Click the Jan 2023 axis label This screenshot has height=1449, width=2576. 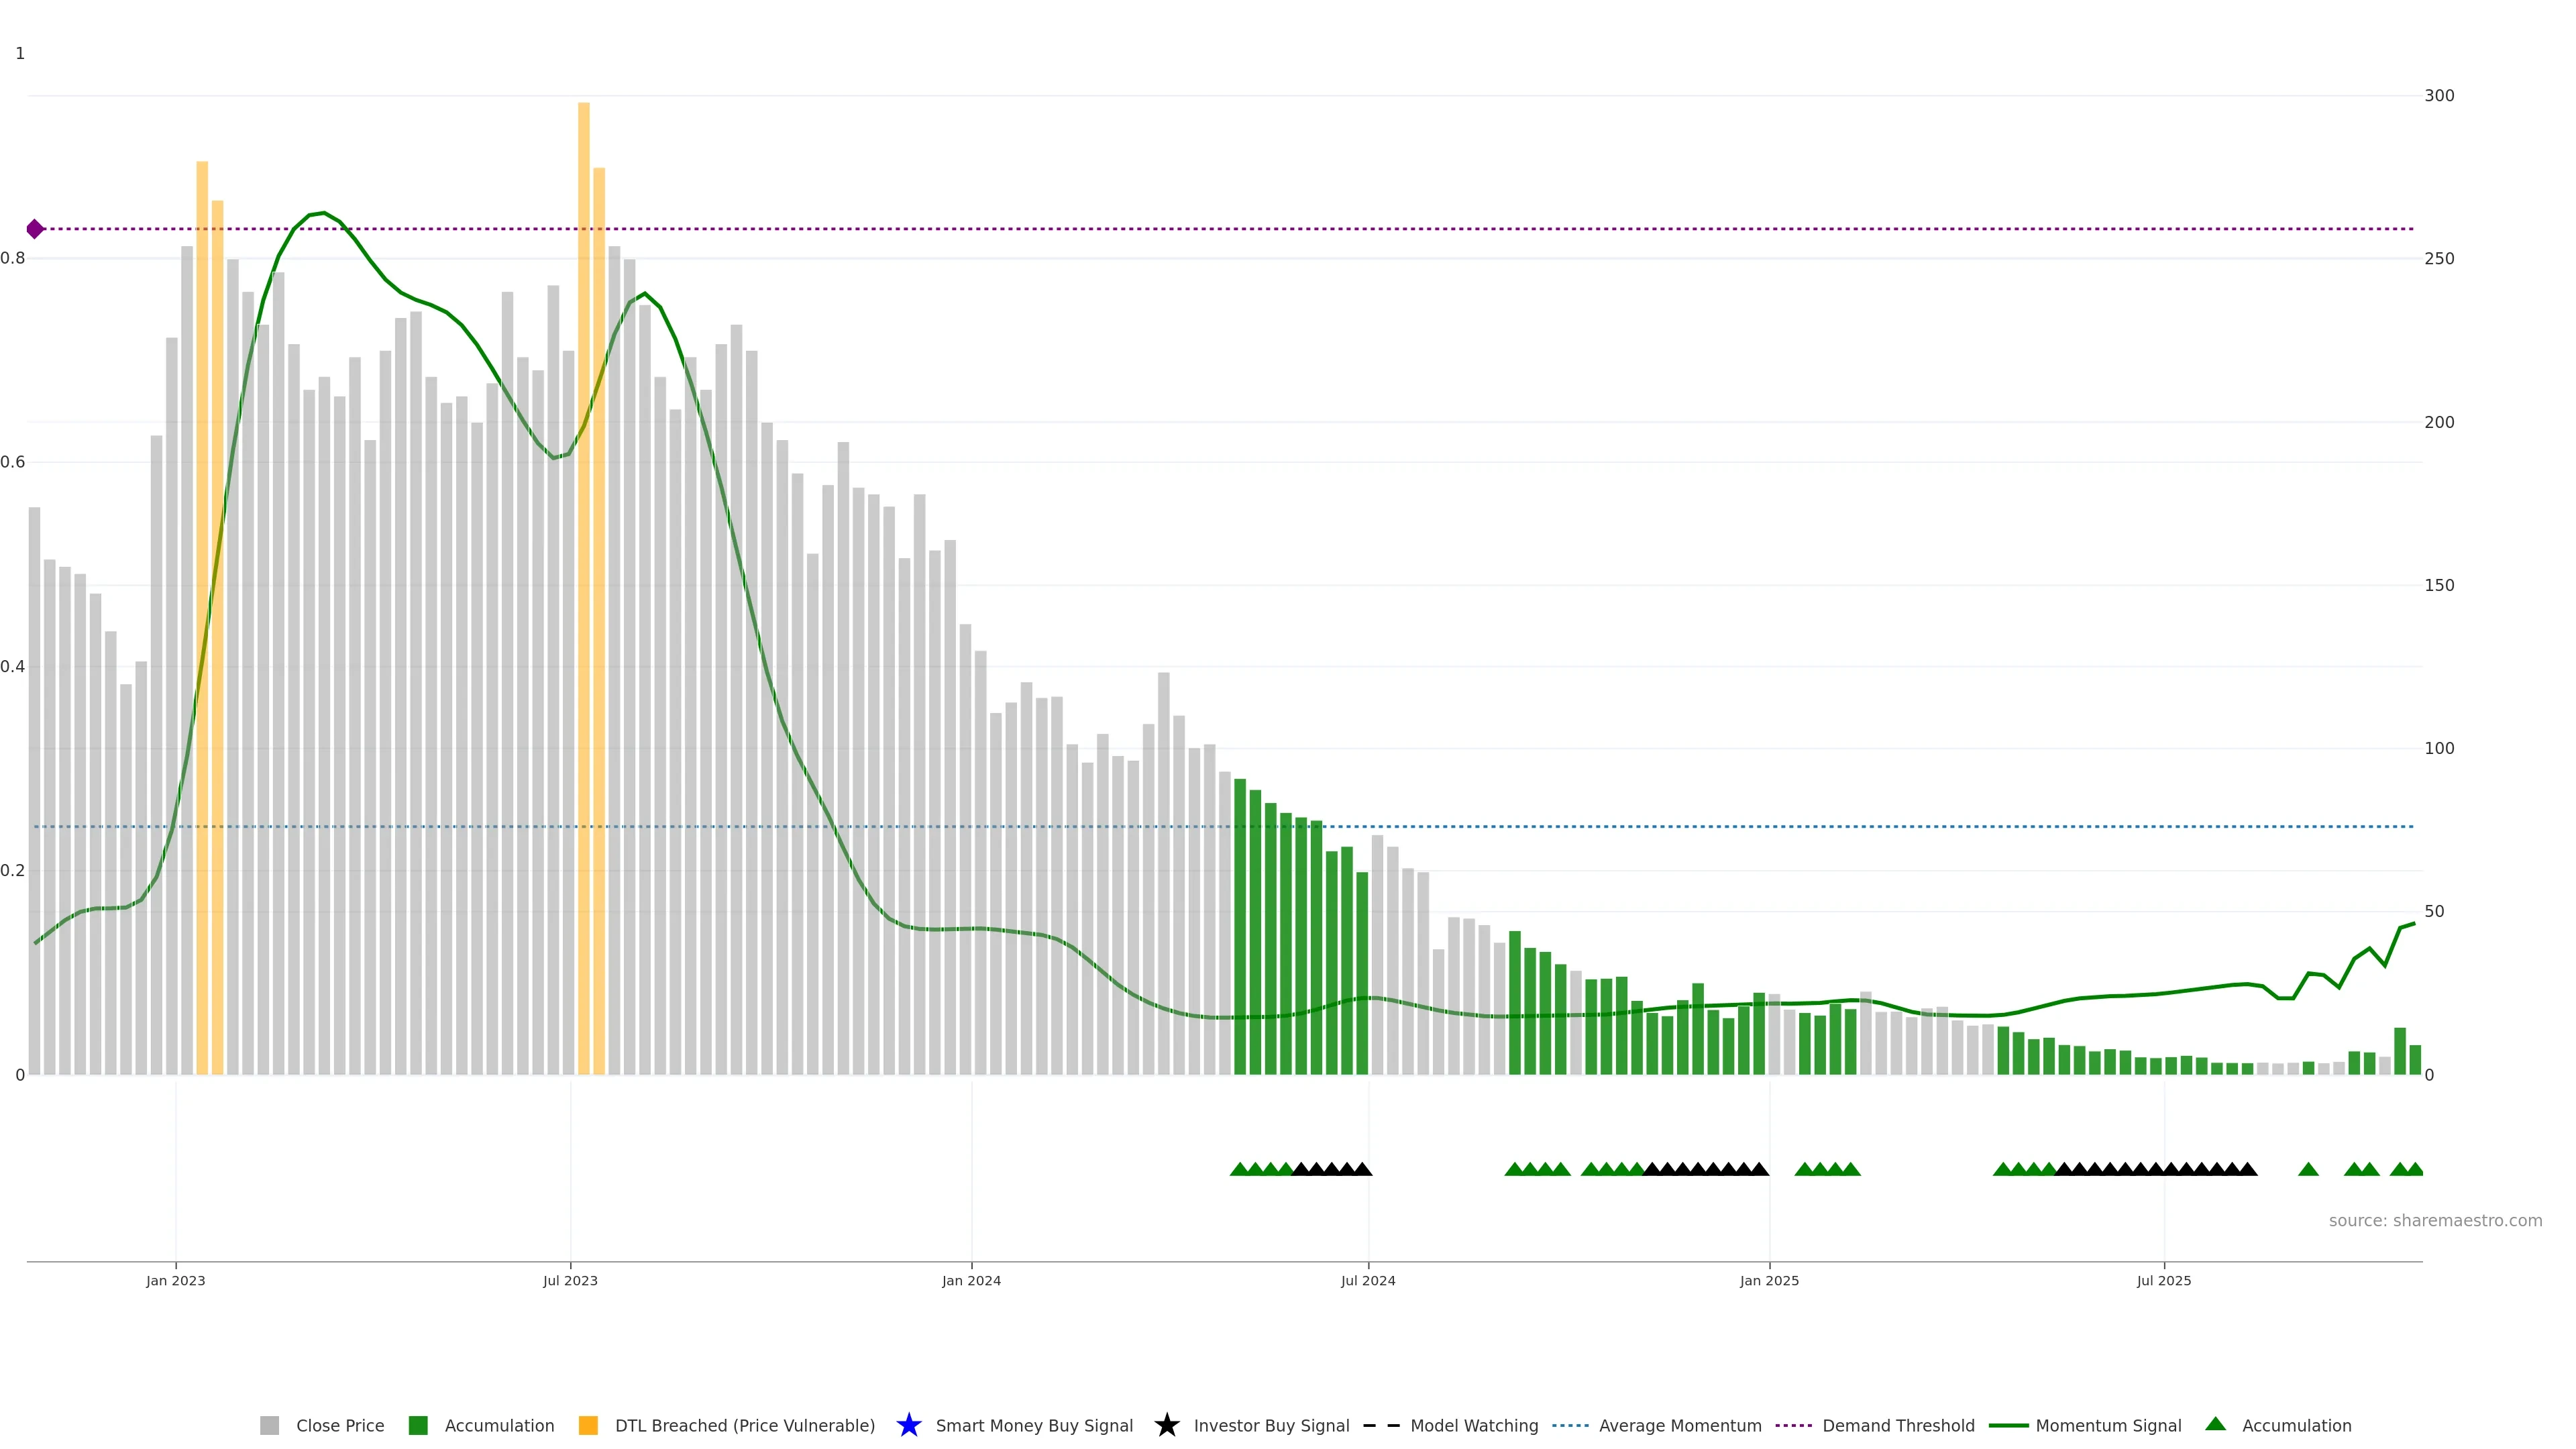175,1280
